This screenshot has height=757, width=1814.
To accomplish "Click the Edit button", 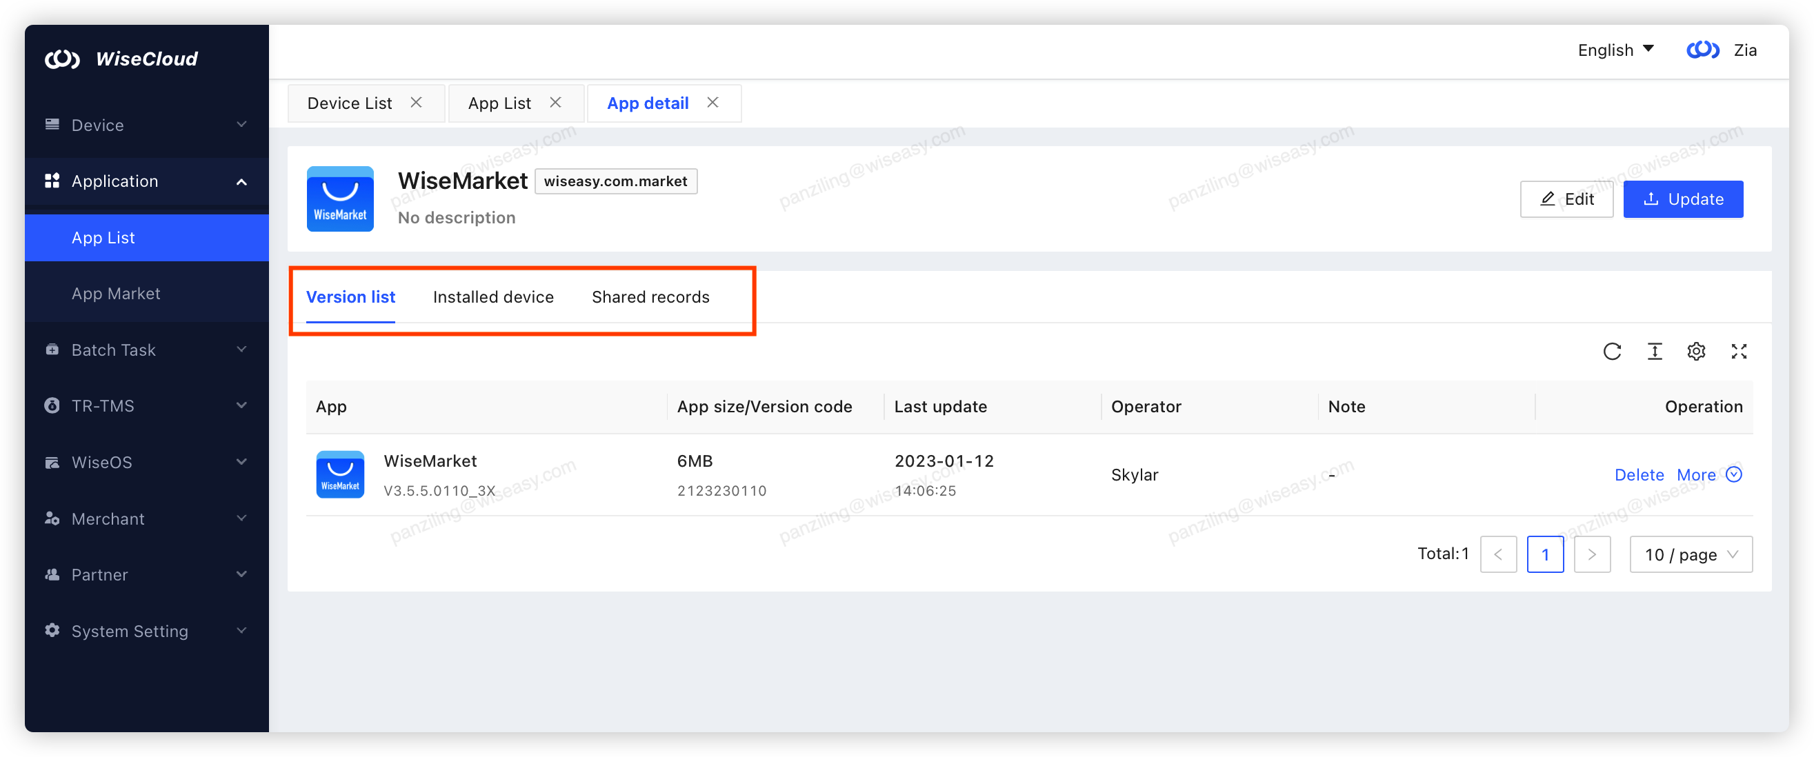I will point(1566,199).
